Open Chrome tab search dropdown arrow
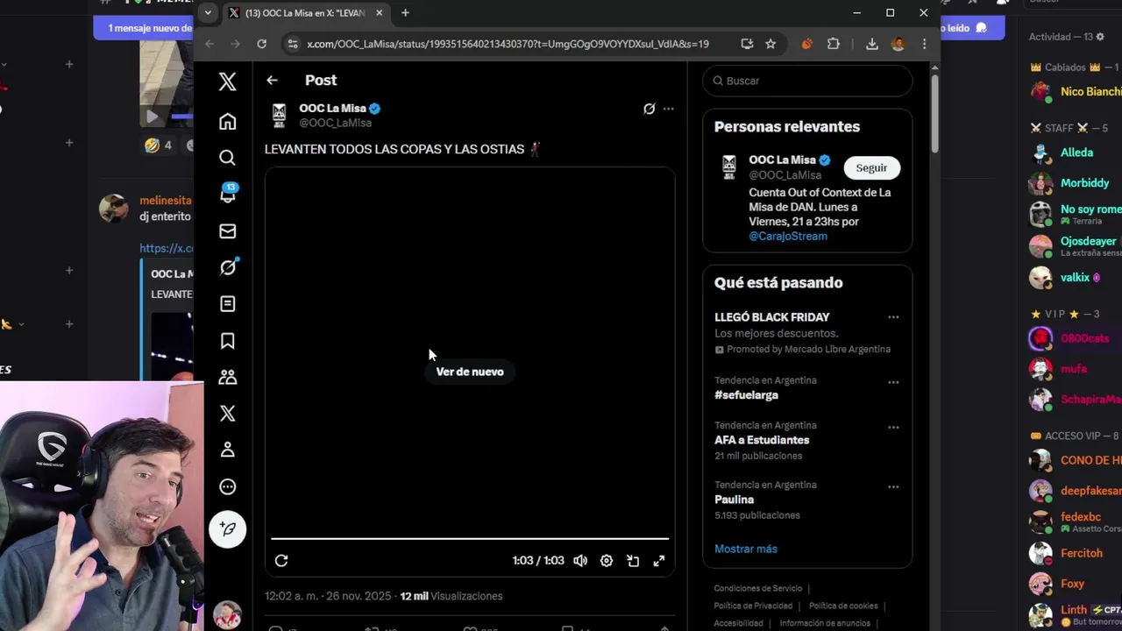 [x=207, y=12]
